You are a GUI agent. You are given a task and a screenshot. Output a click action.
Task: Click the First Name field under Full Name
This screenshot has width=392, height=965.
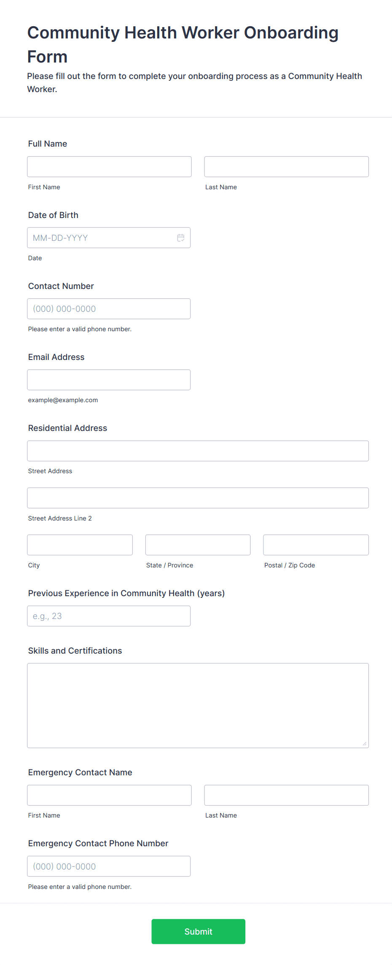[x=109, y=167]
